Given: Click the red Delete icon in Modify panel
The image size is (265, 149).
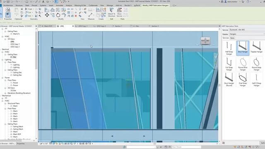Looking at the screenshot, I should 76,16.
